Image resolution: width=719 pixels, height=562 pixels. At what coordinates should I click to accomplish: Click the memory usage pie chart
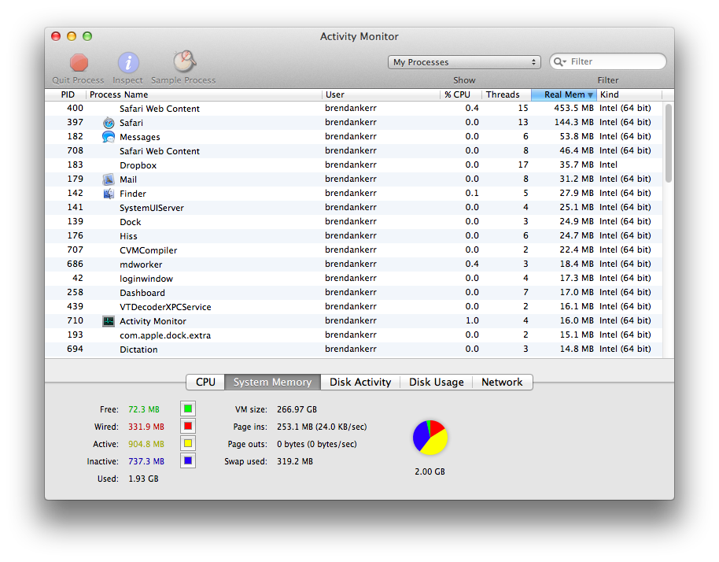tap(430, 437)
